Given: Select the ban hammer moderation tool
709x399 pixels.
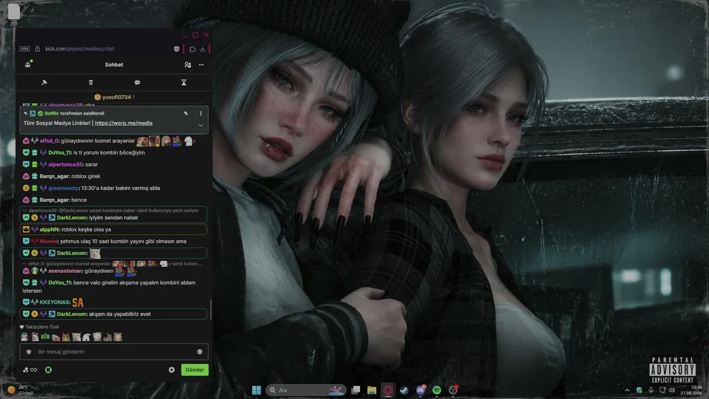Looking at the screenshot, I should coord(44,83).
